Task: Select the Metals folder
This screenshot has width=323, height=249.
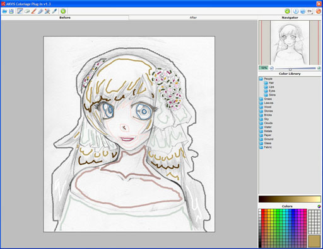Action: [x=266, y=131]
